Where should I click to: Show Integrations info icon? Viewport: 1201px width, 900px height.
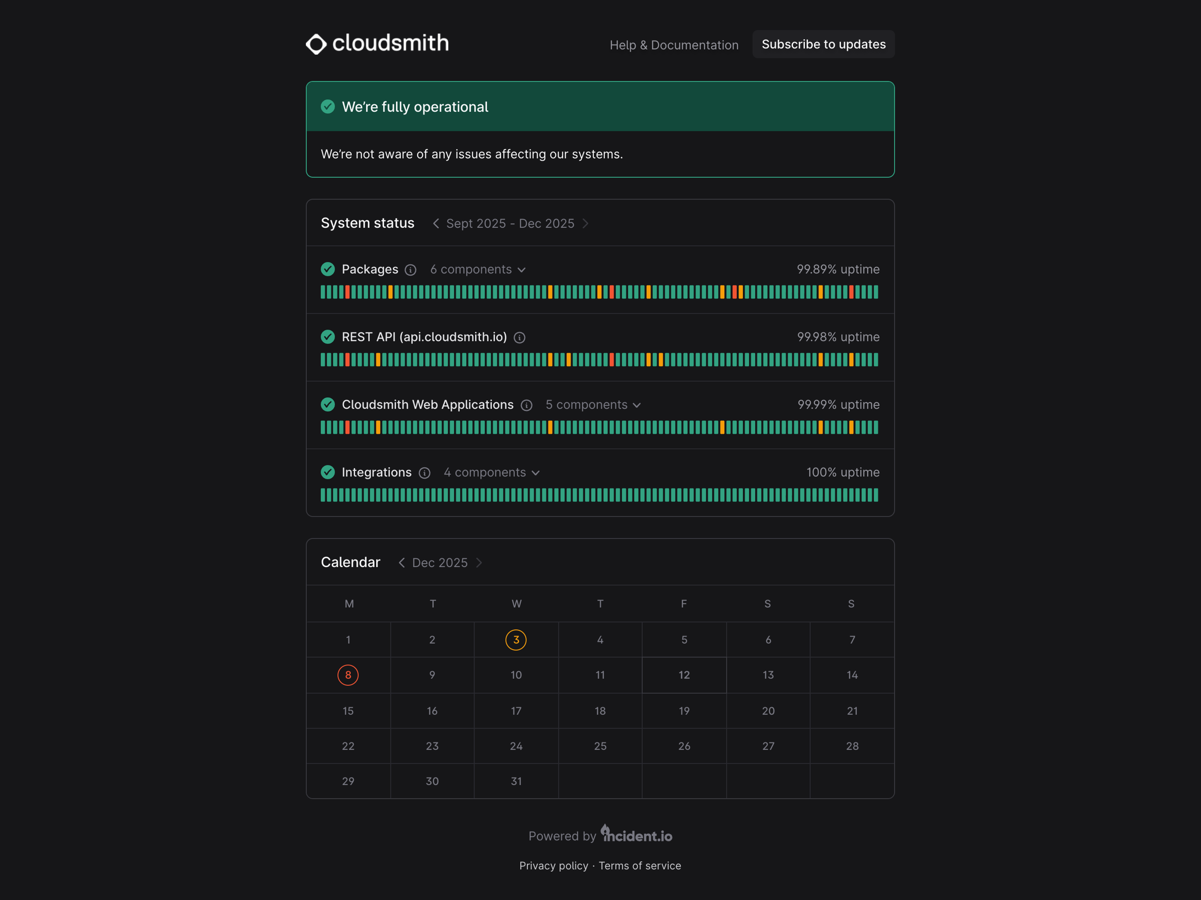click(425, 473)
